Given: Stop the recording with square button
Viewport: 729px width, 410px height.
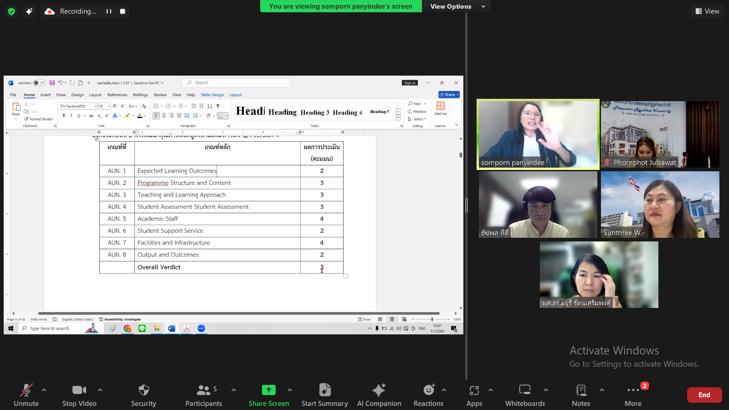Looking at the screenshot, I should pos(123,11).
